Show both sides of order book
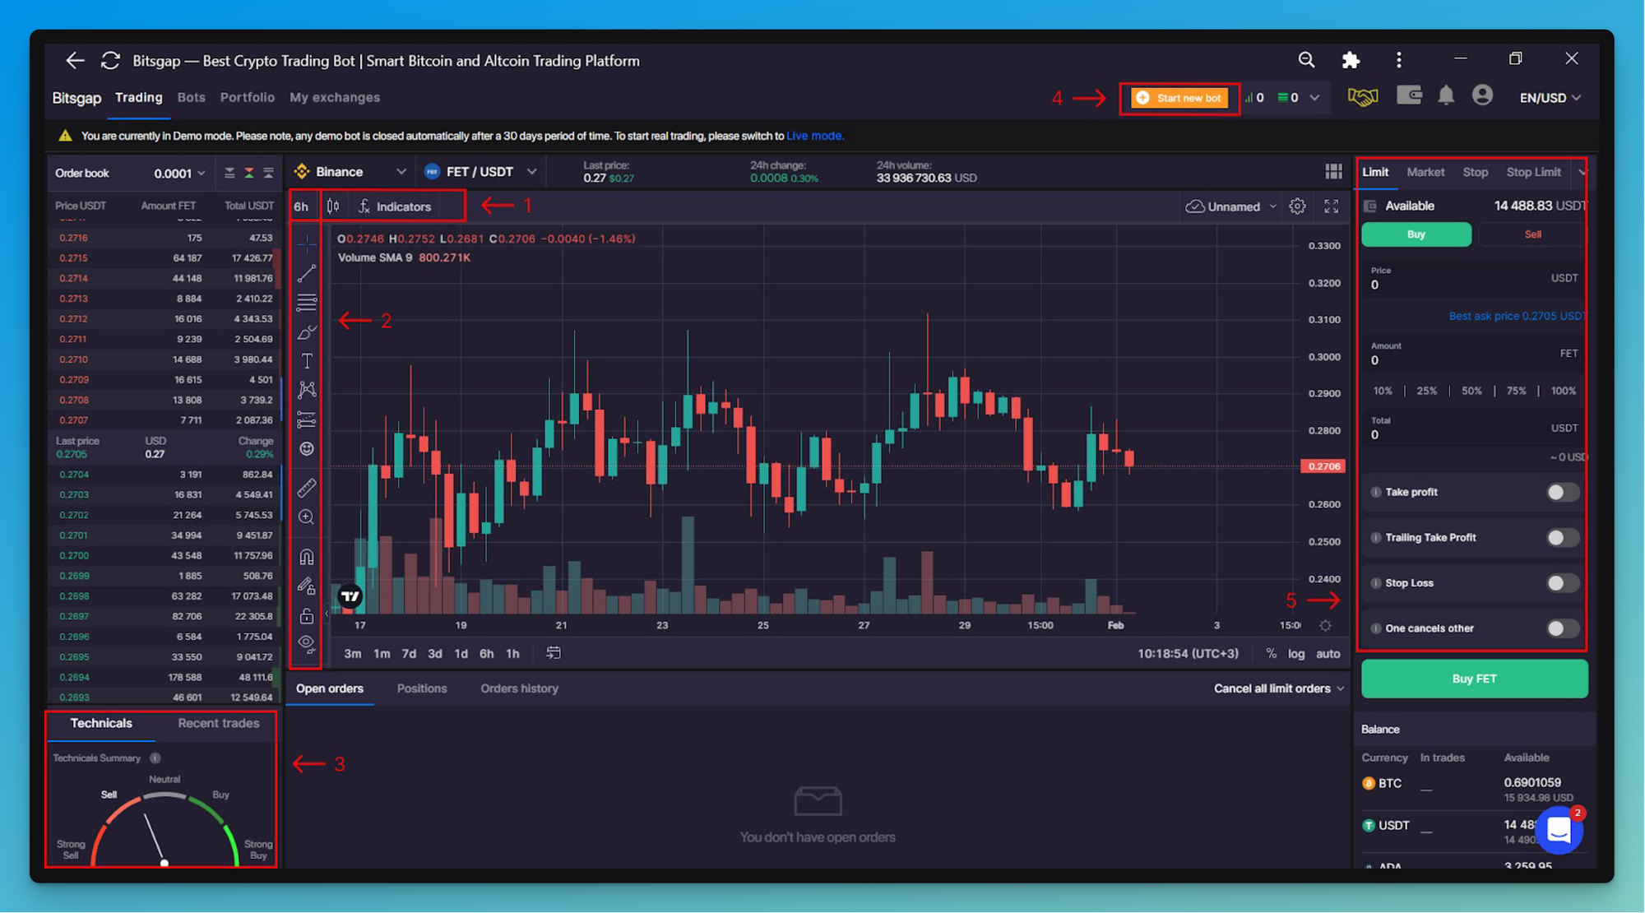The width and height of the screenshot is (1645, 913). click(248, 173)
